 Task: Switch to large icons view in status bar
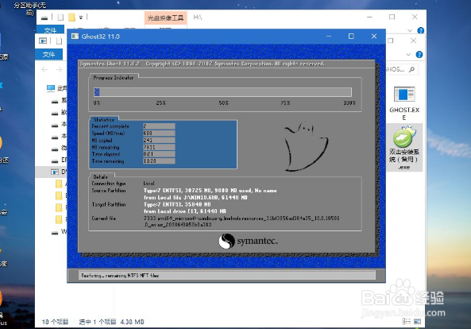(417, 322)
